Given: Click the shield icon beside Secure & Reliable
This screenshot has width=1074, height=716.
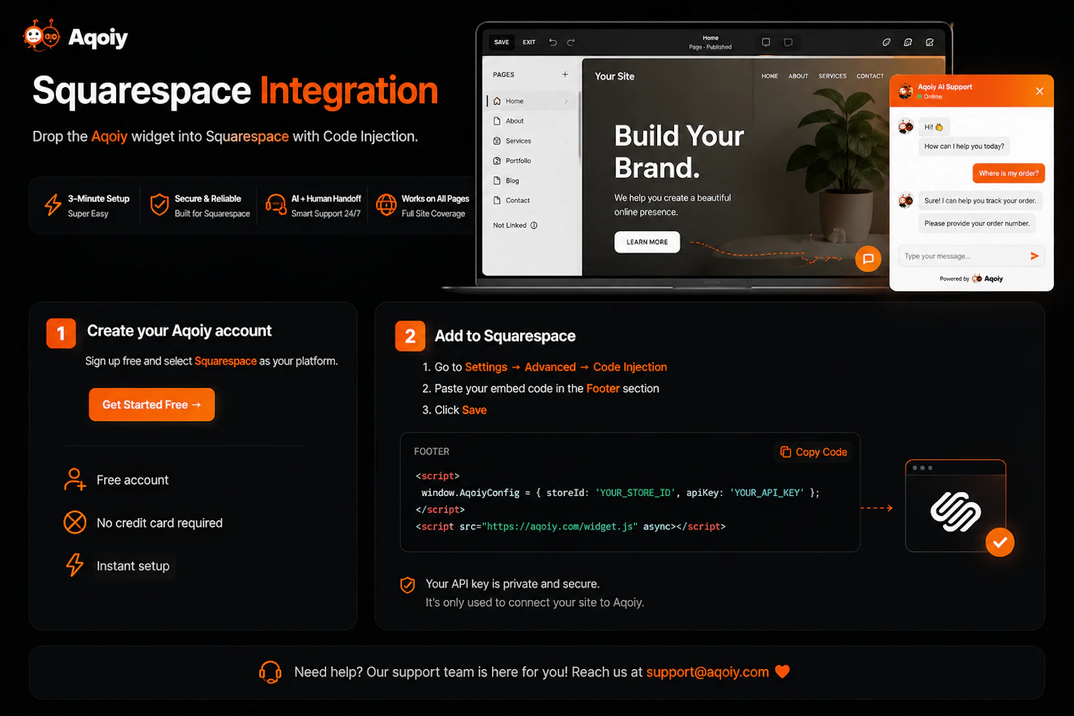Looking at the screenshot, I should click(159, 205).
